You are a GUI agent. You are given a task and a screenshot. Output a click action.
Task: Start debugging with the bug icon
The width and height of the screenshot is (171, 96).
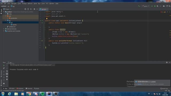pos(155,6)
